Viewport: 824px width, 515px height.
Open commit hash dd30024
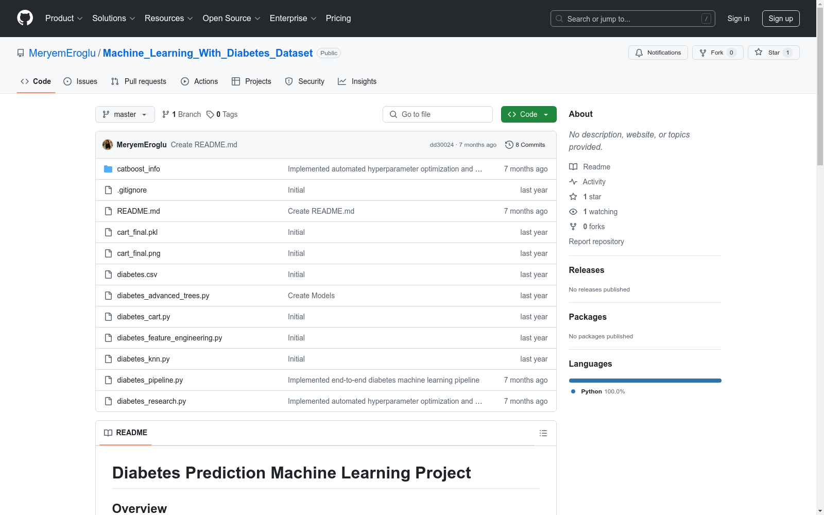(442, 145)
